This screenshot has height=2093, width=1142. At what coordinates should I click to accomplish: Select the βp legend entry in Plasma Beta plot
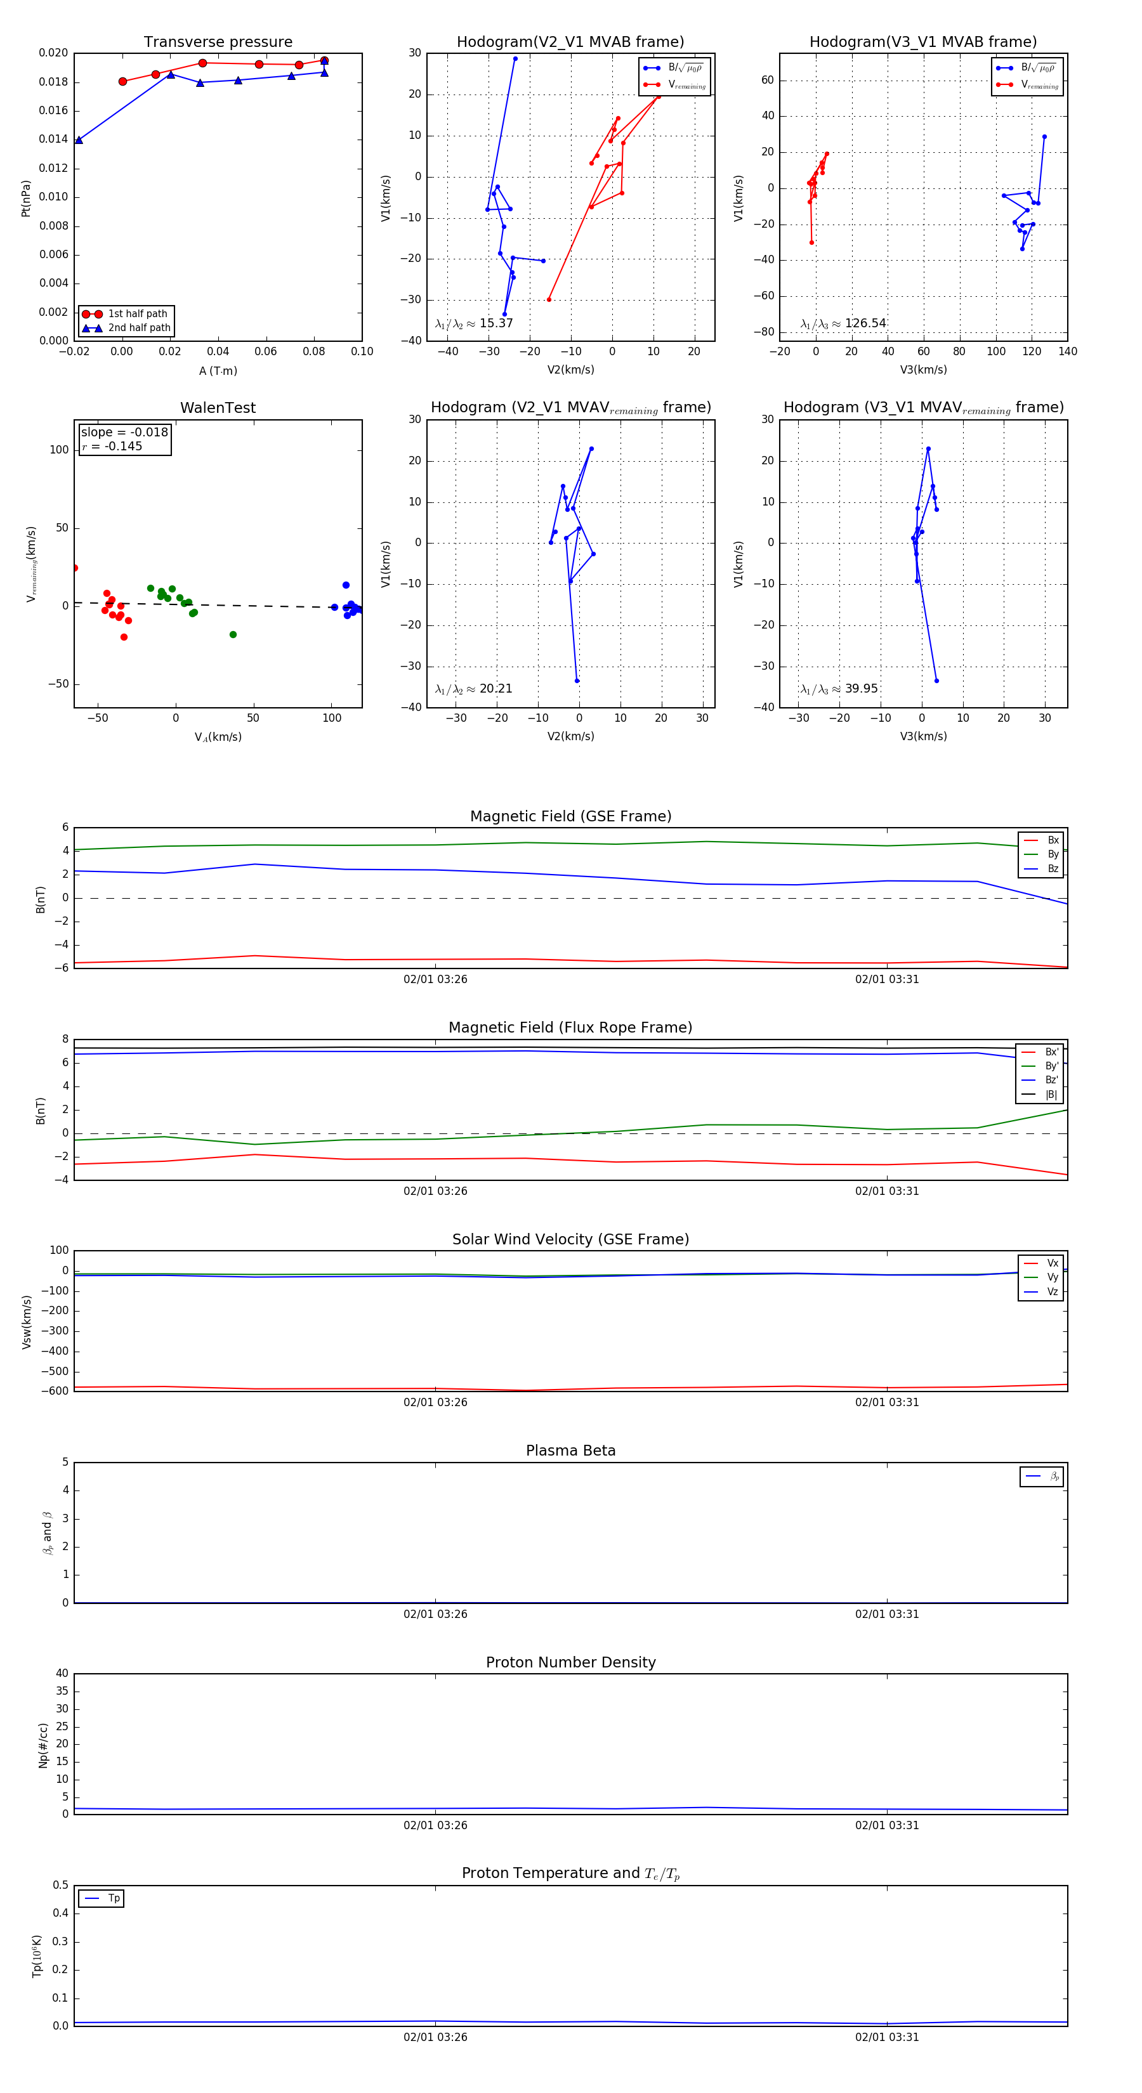(x=1042, y=1477)
